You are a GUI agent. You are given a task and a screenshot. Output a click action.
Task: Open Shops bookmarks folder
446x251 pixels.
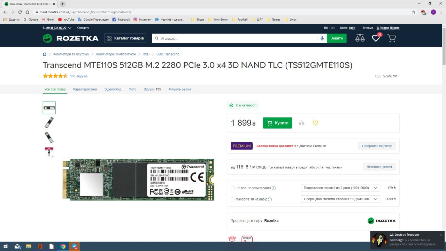tap(198, 20)
